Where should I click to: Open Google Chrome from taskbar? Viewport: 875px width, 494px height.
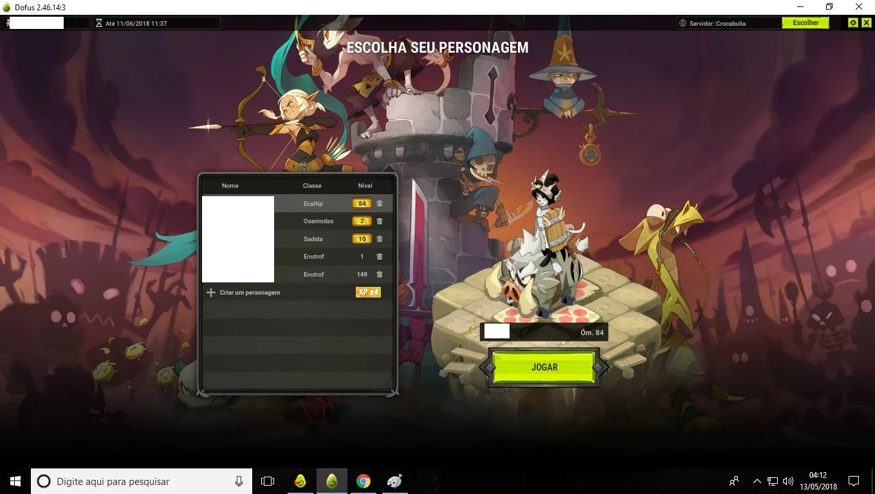(x=364, y=481)
